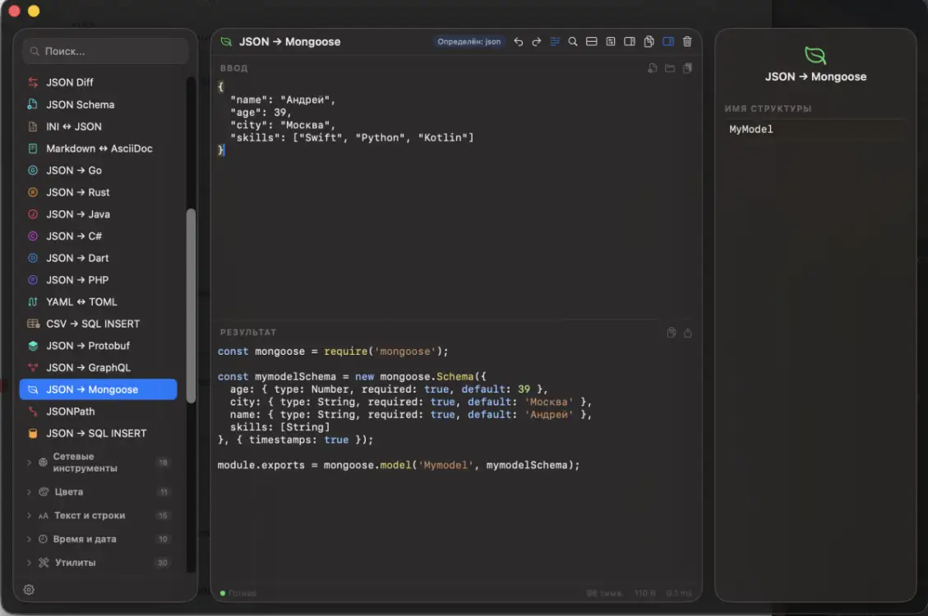This screenshot has height=616, width=928.
Task: Click the file import icon in the input header
Action: click(652, 68)
